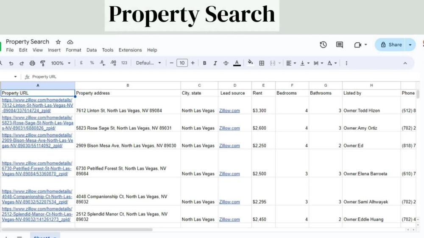Select the $2,295 rent cell
Screen dimensions: 424x238
pos(263,191)
